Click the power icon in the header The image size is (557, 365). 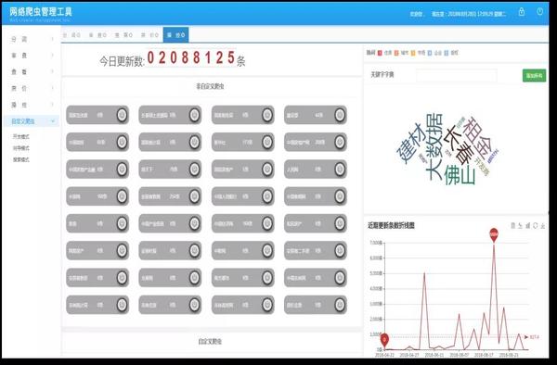point(539,12)
